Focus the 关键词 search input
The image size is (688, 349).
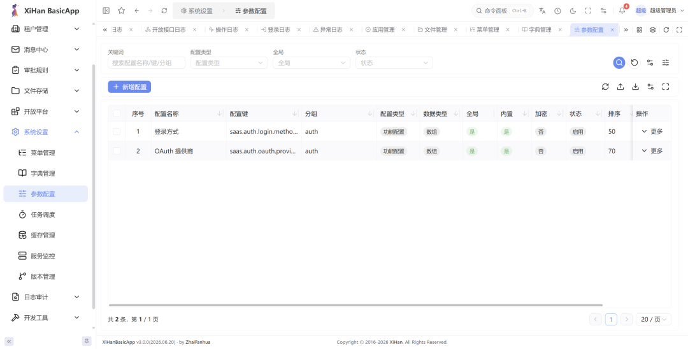[x=147, y=62]
